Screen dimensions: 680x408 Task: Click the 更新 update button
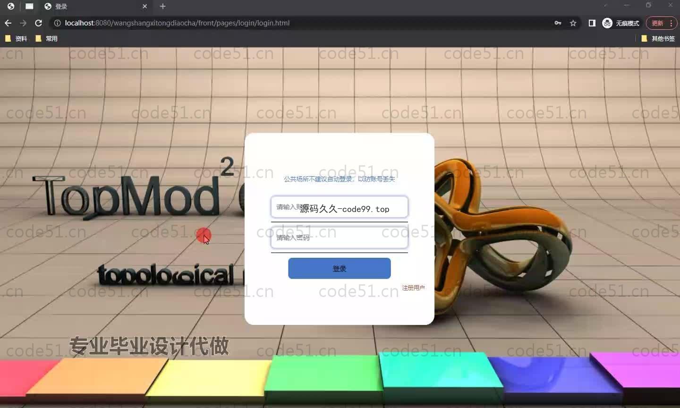coord(661,23)
